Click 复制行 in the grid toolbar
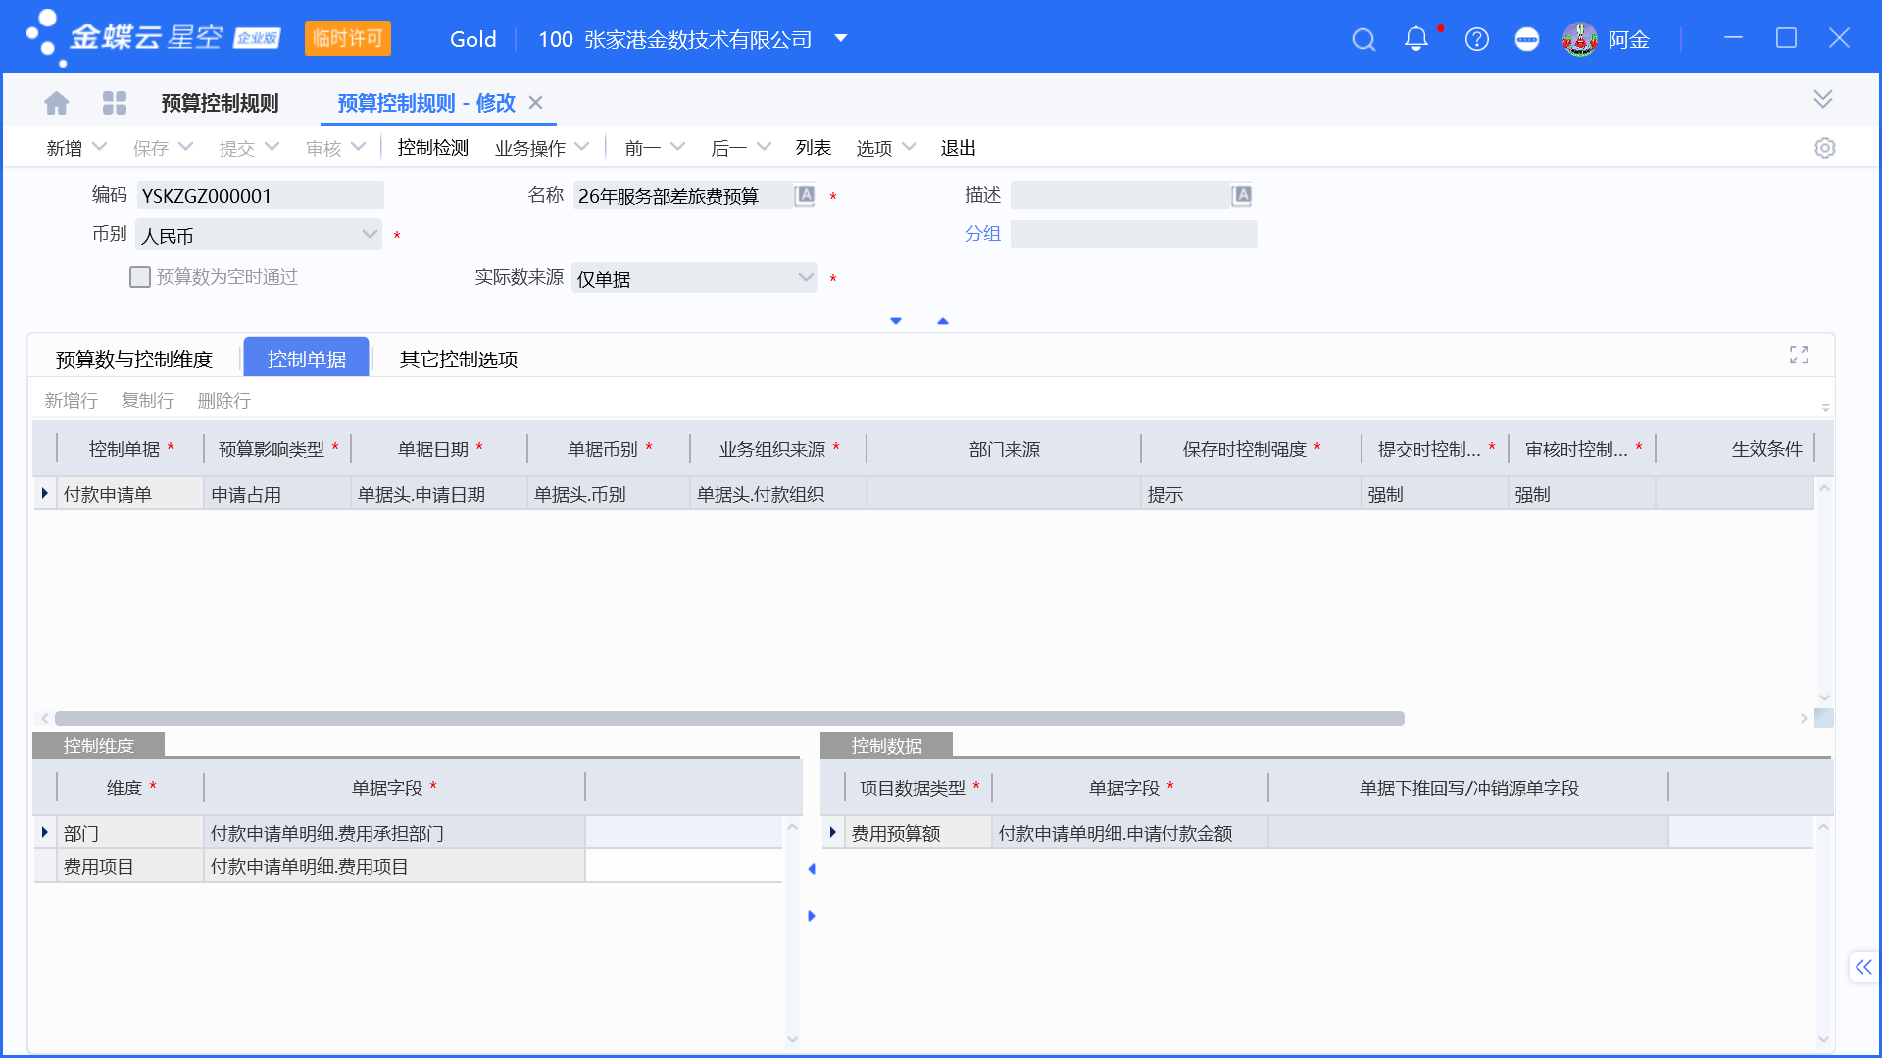The image size is (1882, 1058). point(148,401)
